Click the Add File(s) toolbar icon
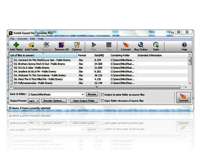The image size is (201, 150). (16, 46)
